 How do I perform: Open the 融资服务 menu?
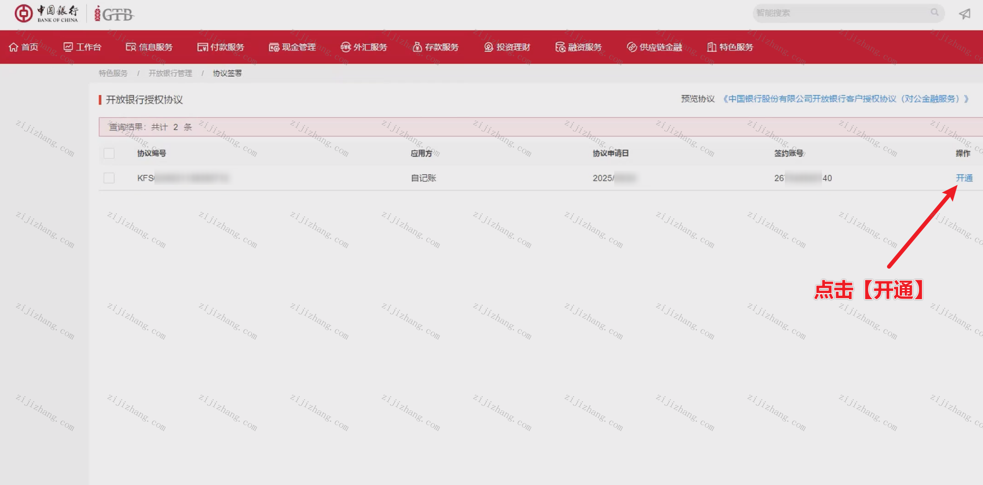click(x=579, y=47)
